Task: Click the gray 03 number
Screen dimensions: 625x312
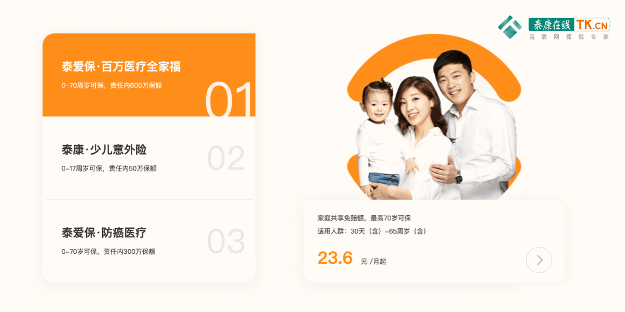Action: [x=226, y=241]
